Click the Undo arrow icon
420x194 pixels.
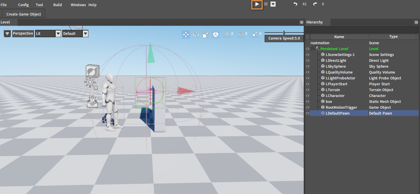coord(295,4)
